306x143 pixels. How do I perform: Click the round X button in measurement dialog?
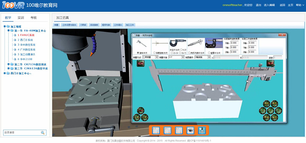pyautogui.click(x=262, y=110)
